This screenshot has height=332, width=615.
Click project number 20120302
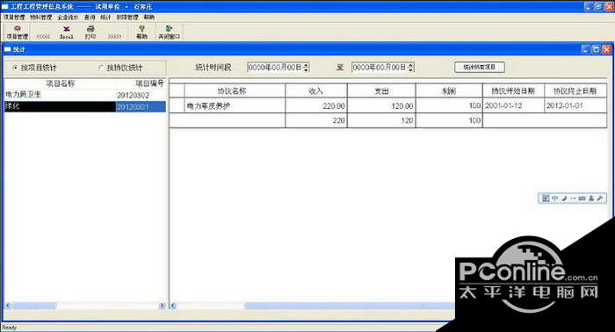click(x=133, y=95)
